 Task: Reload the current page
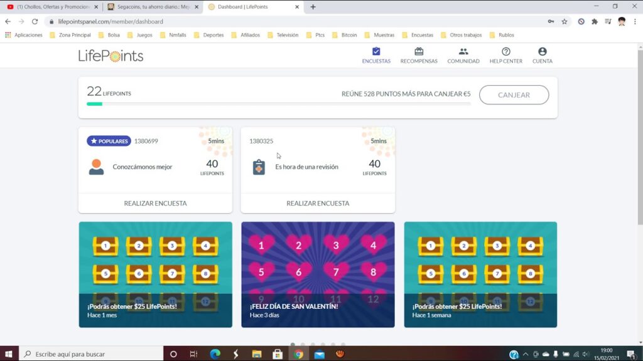(35, 22)
